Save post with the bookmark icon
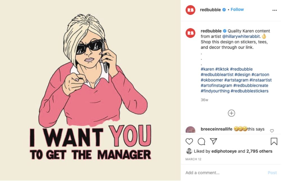The height and width of the screenshot is (181, 288). pos(274,141)
